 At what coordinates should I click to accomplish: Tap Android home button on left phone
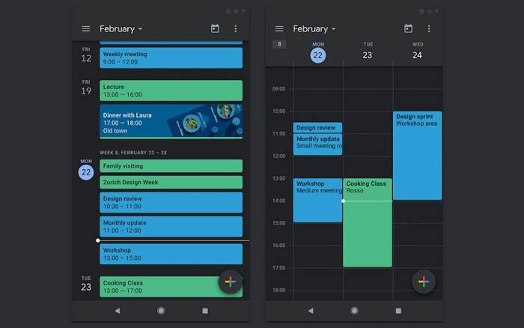(x=161, y=311)
